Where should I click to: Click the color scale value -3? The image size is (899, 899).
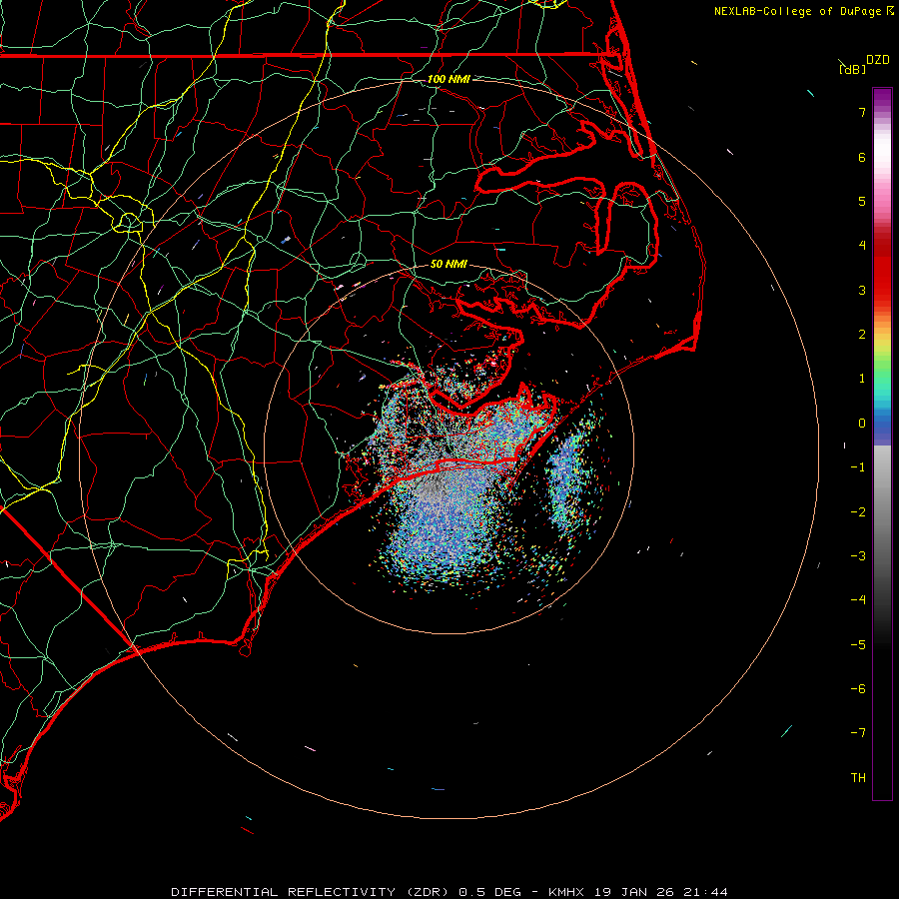[858, 556]
